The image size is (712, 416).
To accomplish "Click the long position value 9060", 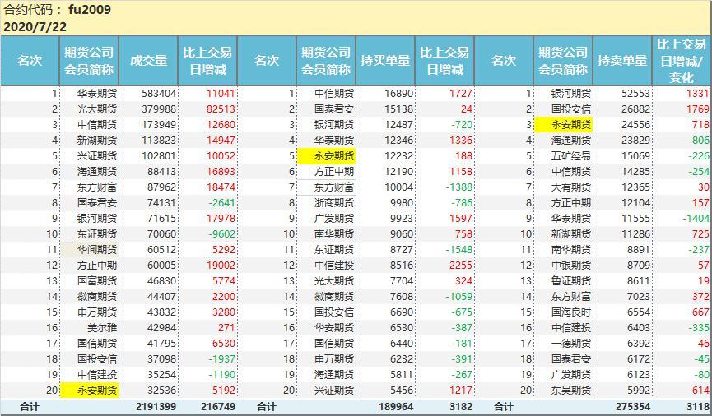I will (402, 234).
